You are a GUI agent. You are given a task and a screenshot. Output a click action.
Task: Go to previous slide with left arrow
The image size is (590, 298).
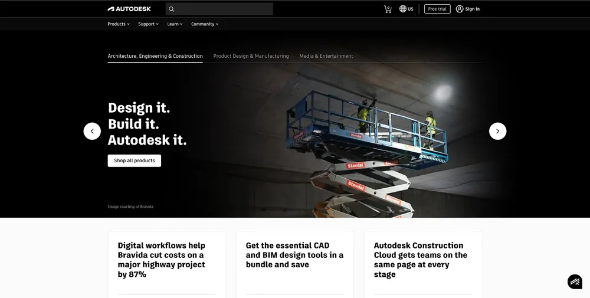(92, 131)
